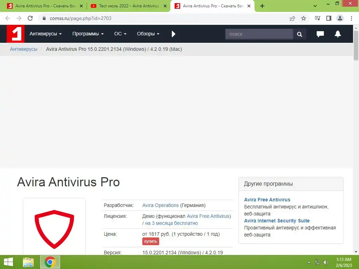
Task: Expand the Обзоры dropdown menu
Action: [x=148, y=34]
